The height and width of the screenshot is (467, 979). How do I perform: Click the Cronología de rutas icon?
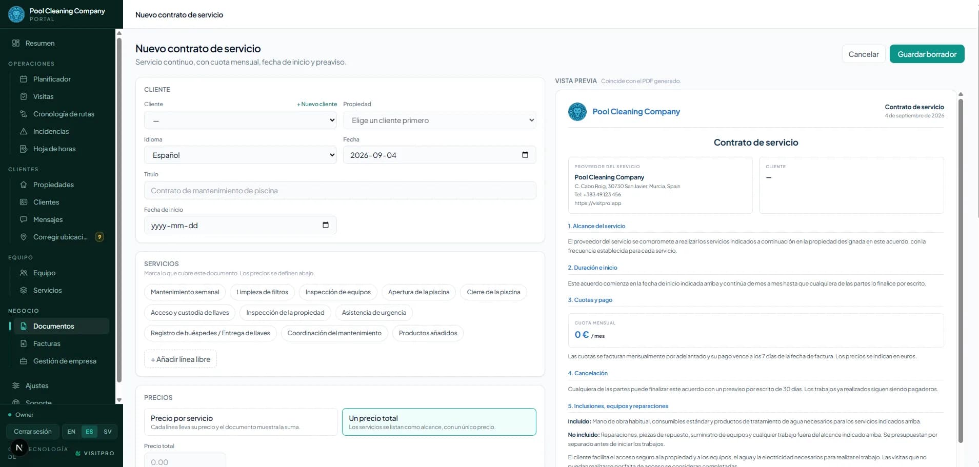pos(24,114)
